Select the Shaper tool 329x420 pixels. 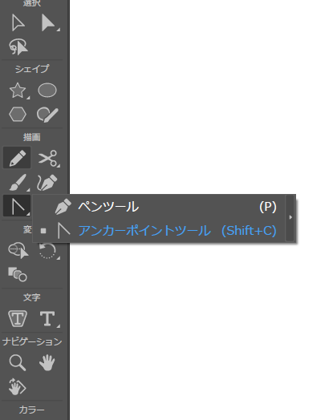point(47,115)
